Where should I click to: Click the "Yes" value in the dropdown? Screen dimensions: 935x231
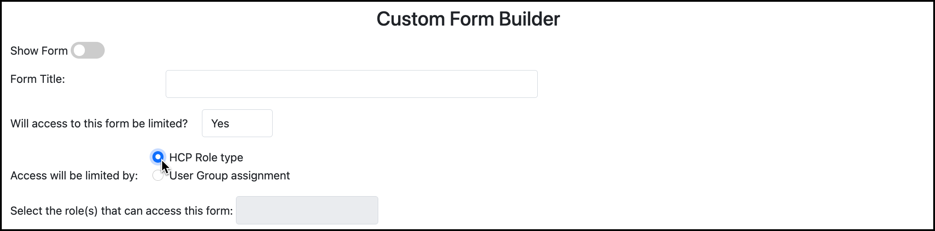pyautogui.click(x=220, y=123)
